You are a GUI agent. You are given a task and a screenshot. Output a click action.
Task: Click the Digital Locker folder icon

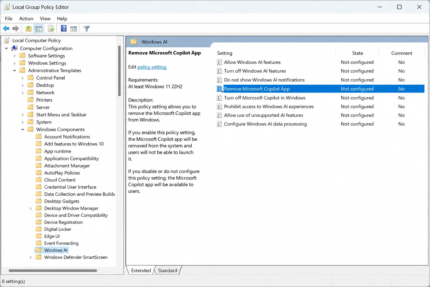click(x=39, y=229)
